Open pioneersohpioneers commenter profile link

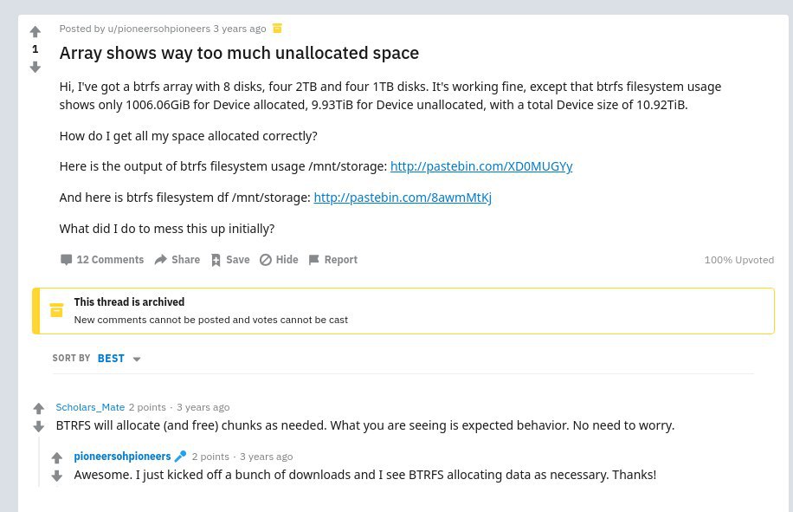point(122,457)
